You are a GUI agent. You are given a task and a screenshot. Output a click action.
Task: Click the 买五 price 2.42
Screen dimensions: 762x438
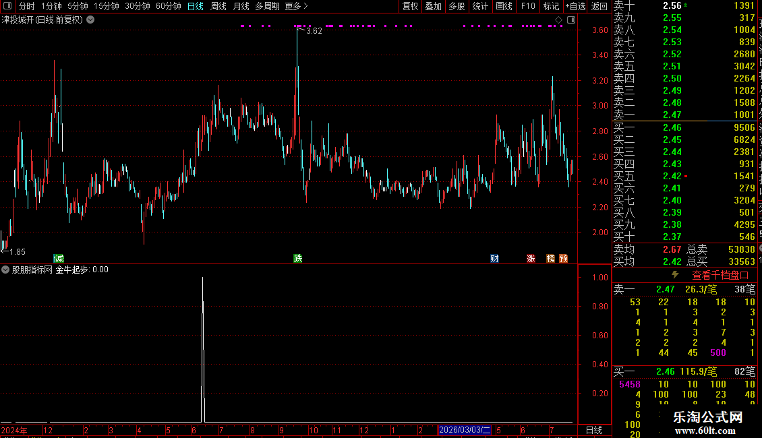672,176
